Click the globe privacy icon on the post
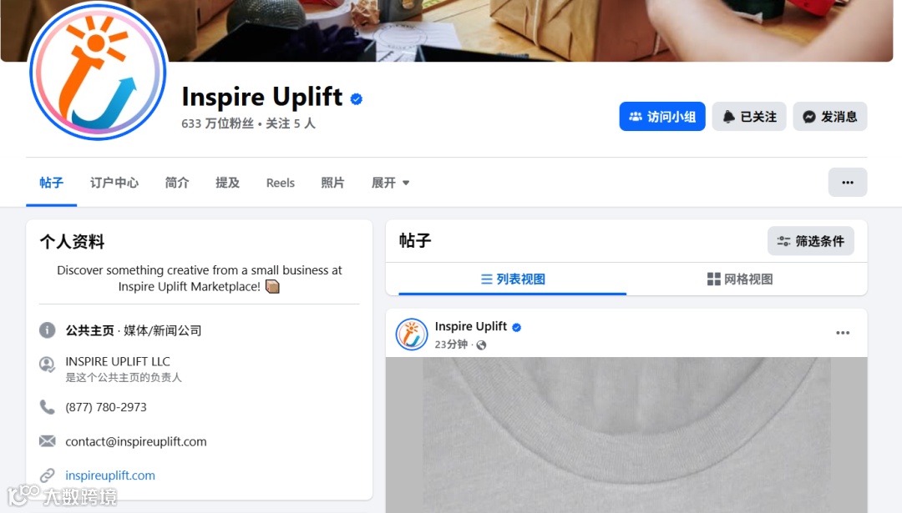 point(482,345)
